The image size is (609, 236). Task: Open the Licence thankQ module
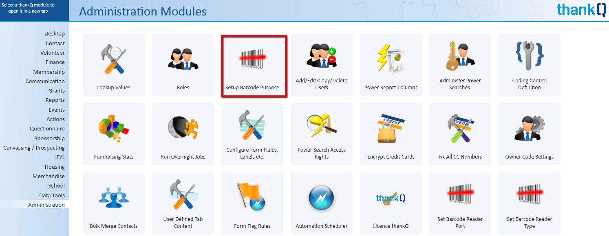pyautogui.click(x=391, y=203)
